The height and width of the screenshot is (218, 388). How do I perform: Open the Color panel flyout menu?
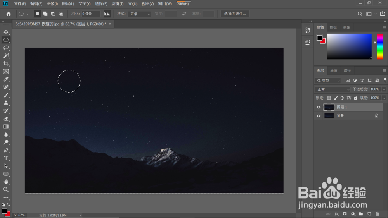pyautogui.click(x=384, y=27)
